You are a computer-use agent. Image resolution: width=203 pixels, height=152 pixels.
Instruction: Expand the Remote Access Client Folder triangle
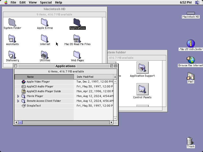18,101
